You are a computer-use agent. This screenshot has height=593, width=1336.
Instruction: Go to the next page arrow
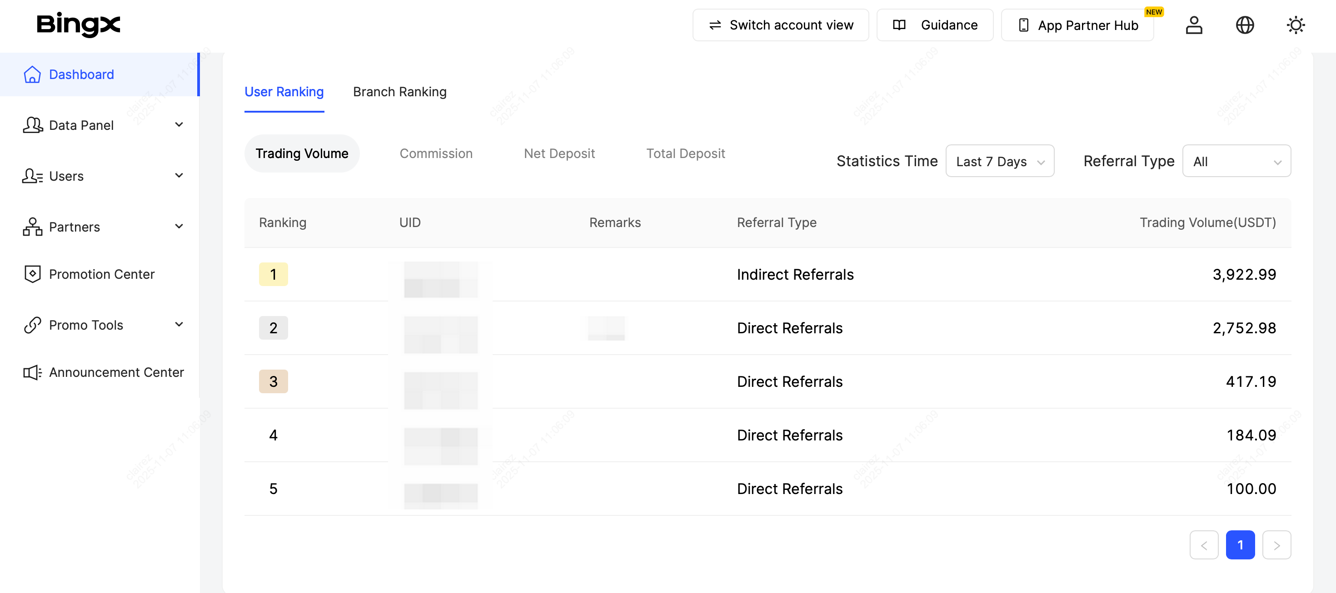[1276, 545]
